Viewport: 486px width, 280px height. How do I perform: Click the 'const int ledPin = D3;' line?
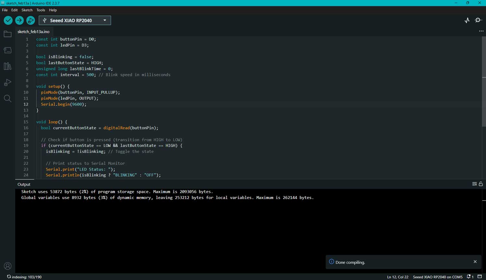[x=62, y=45]
